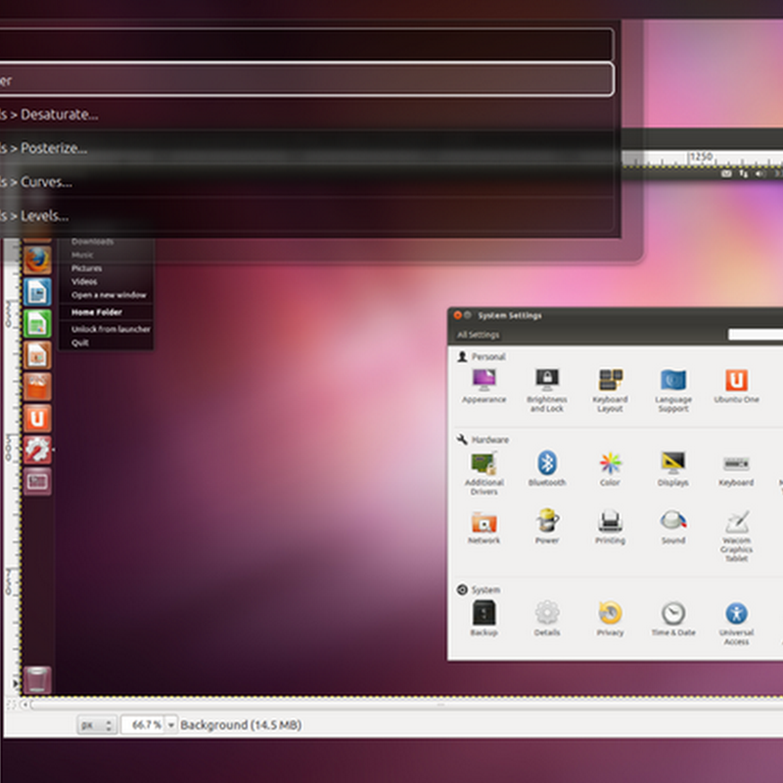Open Time & Date settings
The image size is (783, 783).
click(673, 619)
